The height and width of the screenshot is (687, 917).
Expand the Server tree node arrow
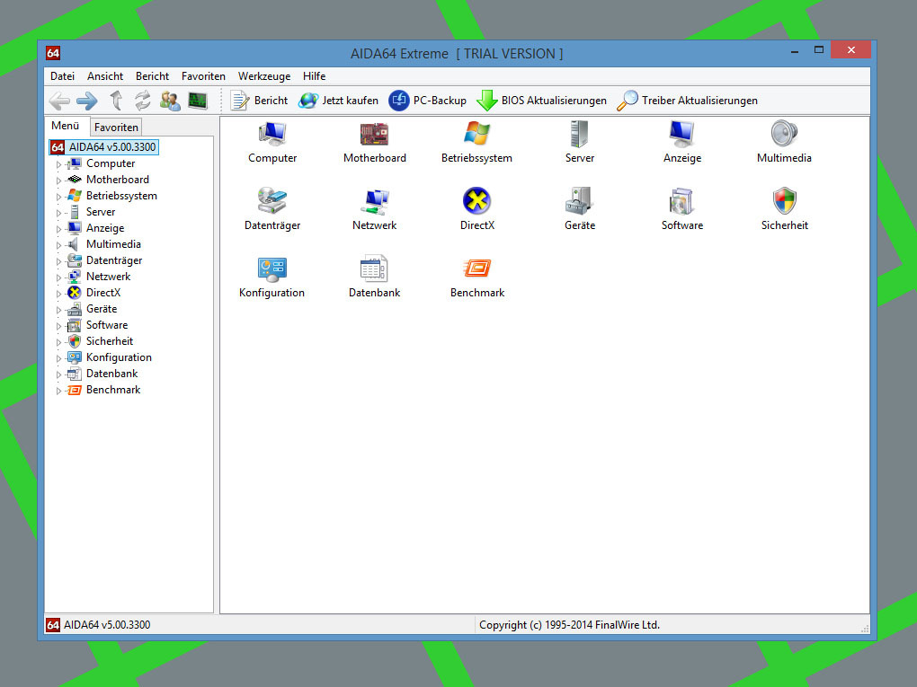click(x=58, y=213)
